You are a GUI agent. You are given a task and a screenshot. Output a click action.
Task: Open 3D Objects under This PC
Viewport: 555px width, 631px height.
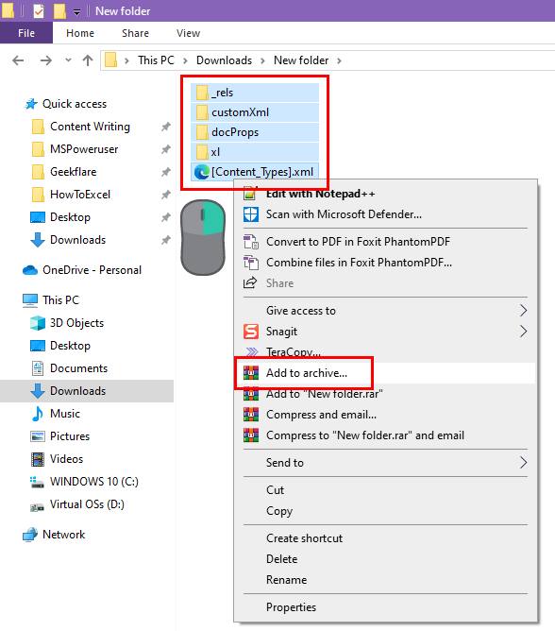(76, 323)
